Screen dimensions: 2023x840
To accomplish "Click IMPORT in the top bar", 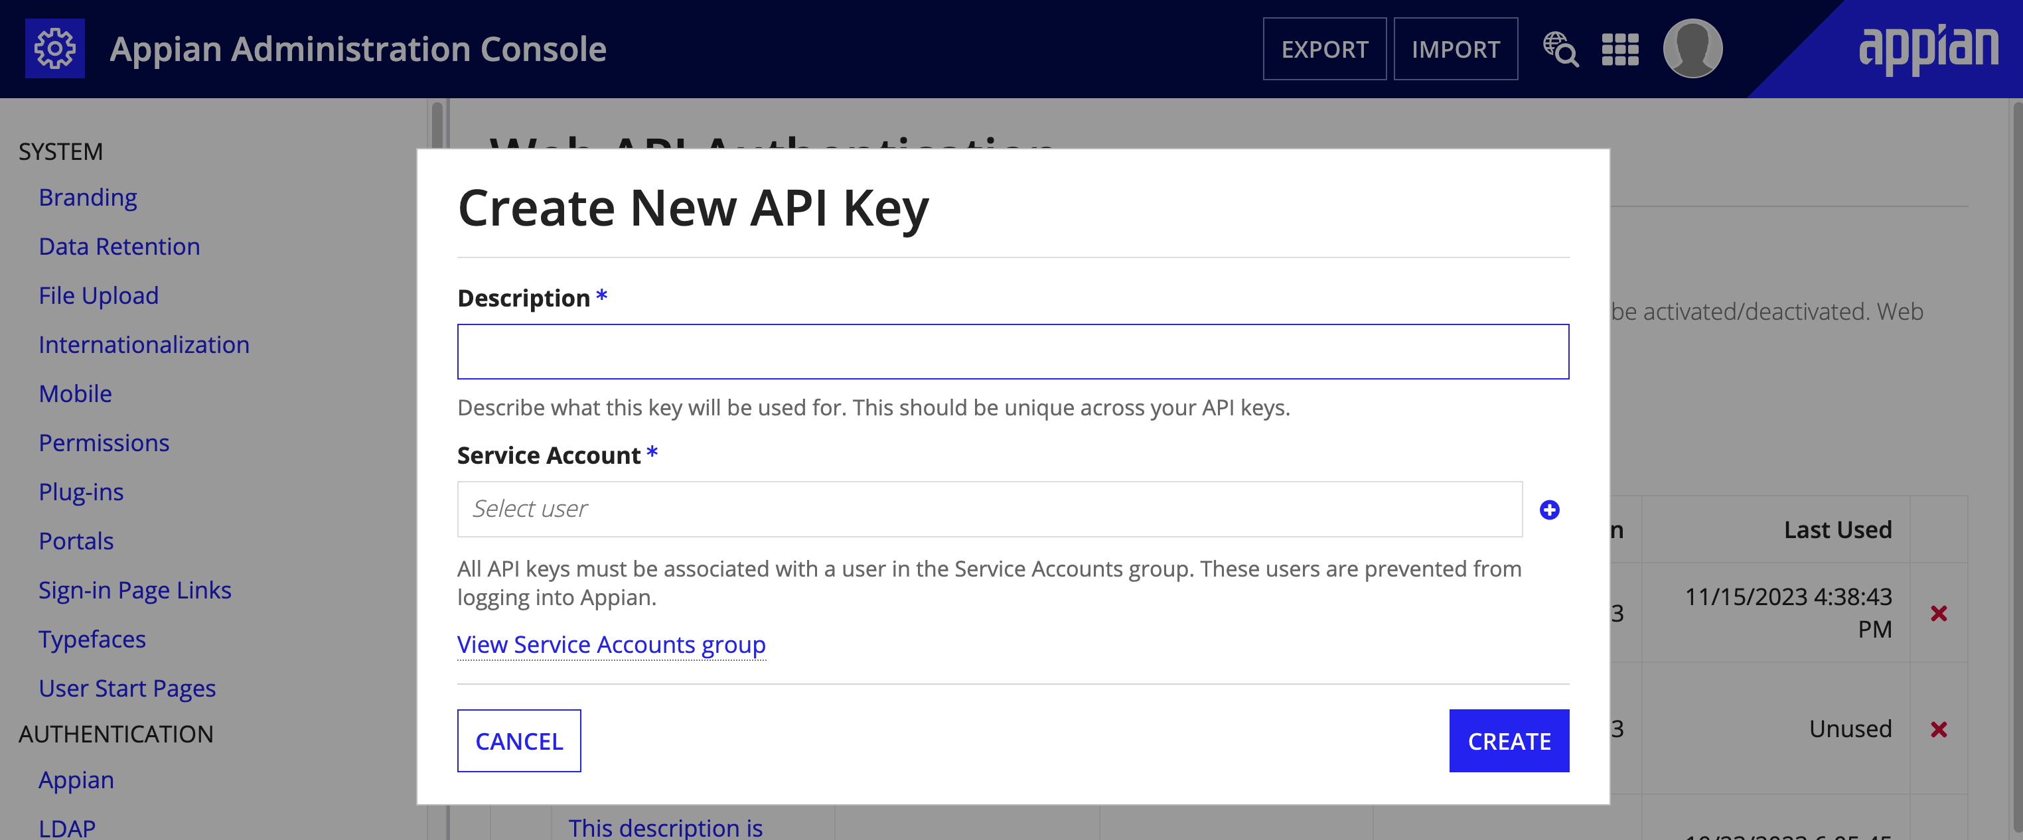I will pos(1456,48).
